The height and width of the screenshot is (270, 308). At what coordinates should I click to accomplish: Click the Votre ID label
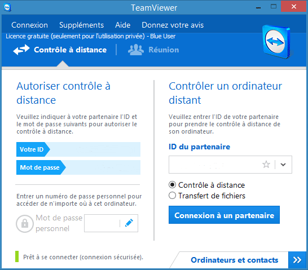pyautogui.click(x=32, y=149)
